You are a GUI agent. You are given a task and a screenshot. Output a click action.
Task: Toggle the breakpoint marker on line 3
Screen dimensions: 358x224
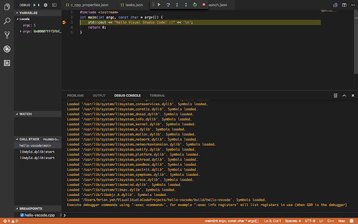(x=65, y=22)
